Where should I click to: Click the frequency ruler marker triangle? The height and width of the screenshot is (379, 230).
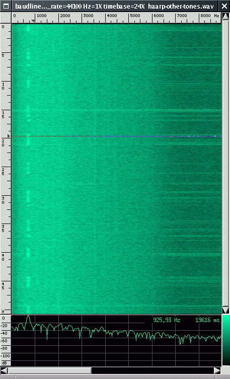pos(33,21)
